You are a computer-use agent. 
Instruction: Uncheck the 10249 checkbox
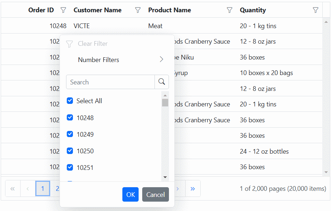[x=70, y=134]
